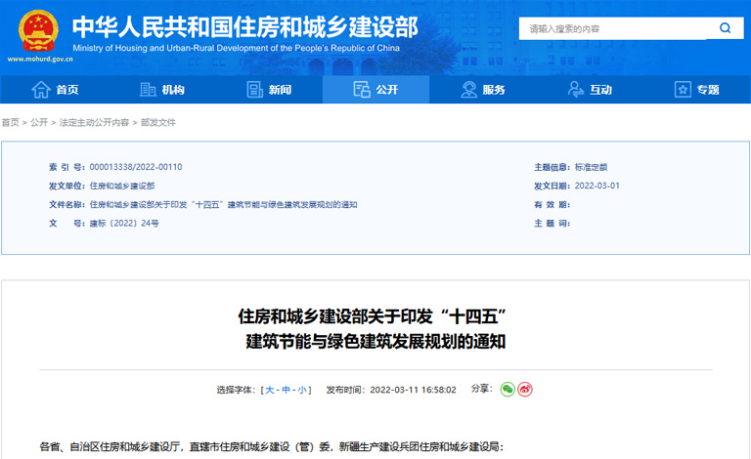Set font size to 小
Viewport: 751px width, 459px height.
click(x=302, y=390)
